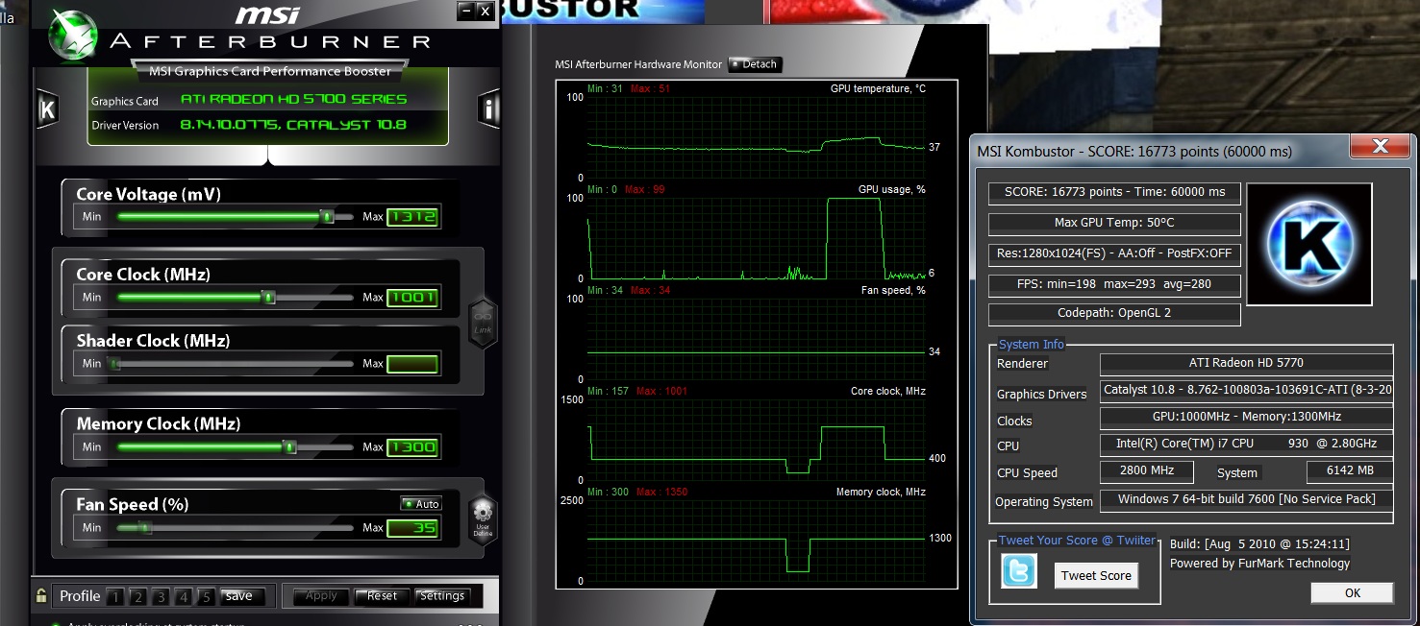Click the GPU temperature graph

click(x=756, y=137)
